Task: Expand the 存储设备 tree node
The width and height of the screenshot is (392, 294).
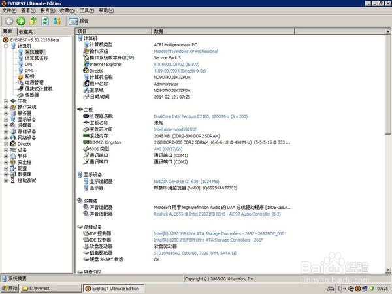Action: point(6,131)
